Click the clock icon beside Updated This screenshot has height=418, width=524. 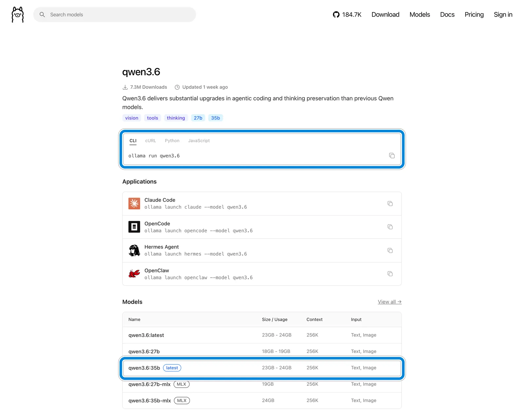click(177, 87)
